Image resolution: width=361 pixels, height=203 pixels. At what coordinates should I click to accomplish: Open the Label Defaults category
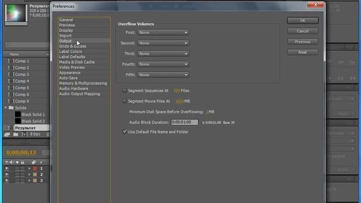pyautogui.click(x=72, y=56)
